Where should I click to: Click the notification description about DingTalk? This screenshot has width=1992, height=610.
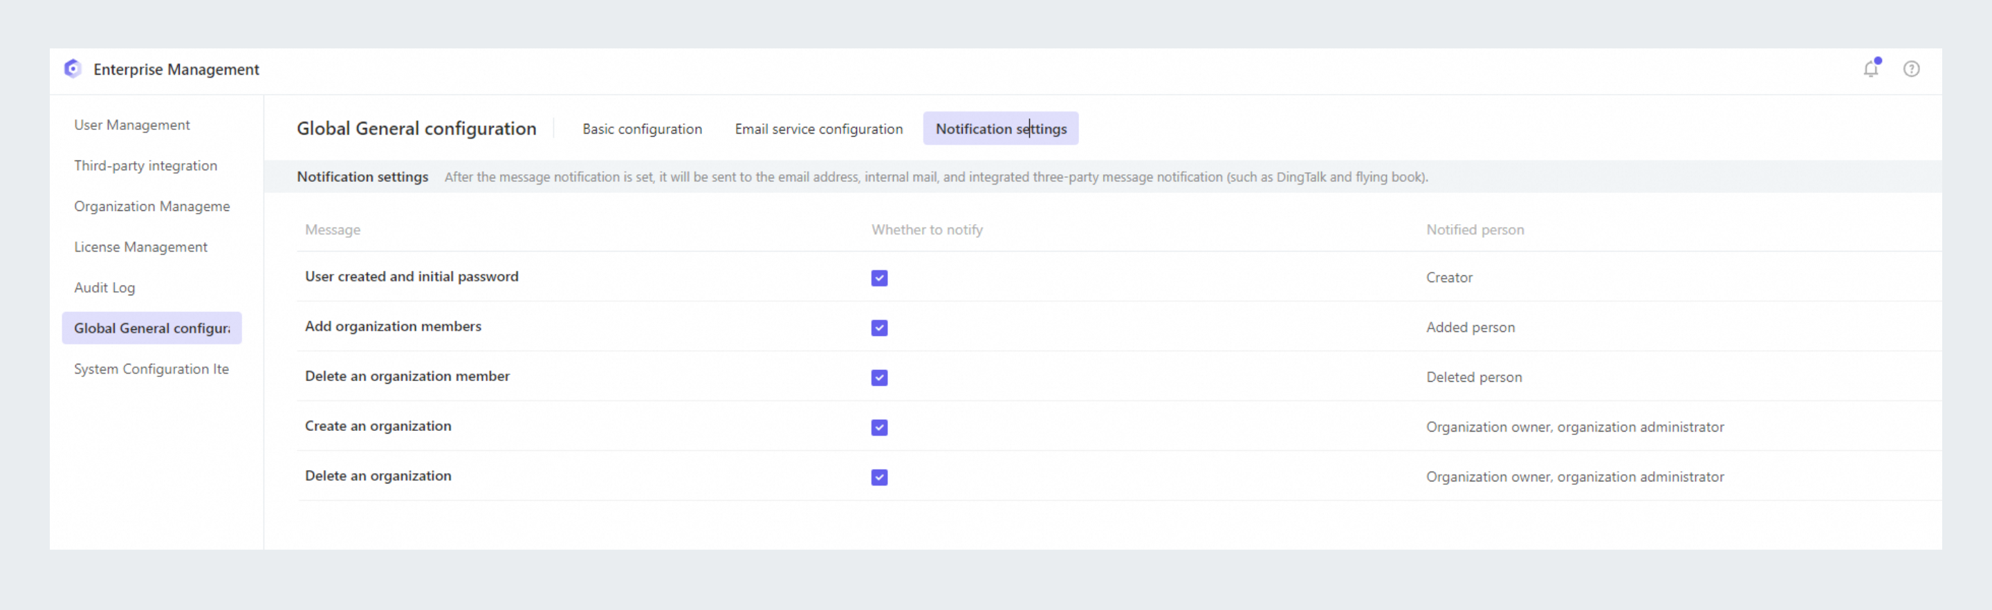point(936,177)
